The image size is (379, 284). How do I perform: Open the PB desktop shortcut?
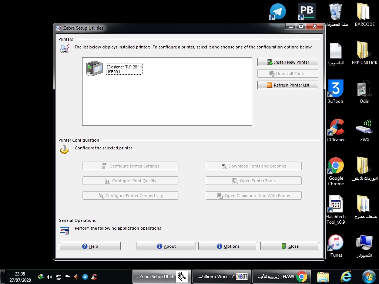(x=306, y=11)
